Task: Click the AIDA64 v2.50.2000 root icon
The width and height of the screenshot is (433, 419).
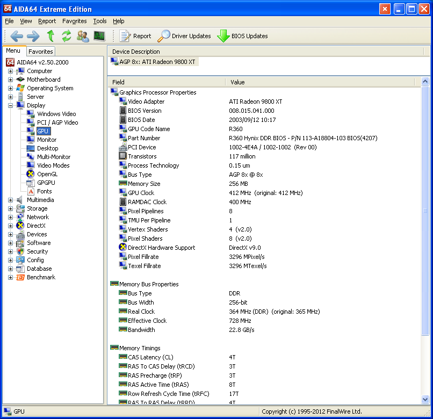Action: point(10,62)
